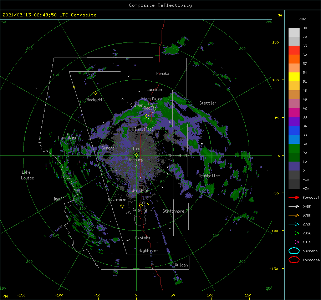Image resolution: width=321 pixels, height=300 pixels.
Task: Click the Cochrane label
Action: coord(117,199)
